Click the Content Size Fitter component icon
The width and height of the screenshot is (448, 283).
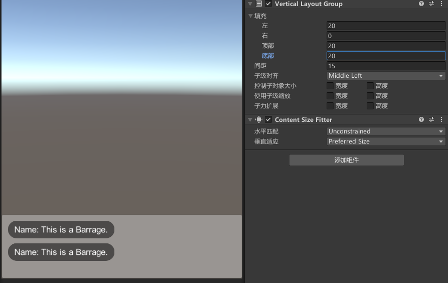click(258, 119)
